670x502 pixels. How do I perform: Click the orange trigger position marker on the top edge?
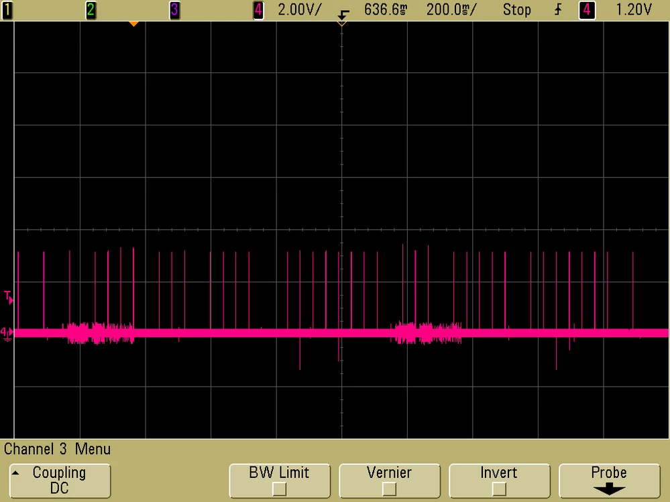(x=133, y=24)
